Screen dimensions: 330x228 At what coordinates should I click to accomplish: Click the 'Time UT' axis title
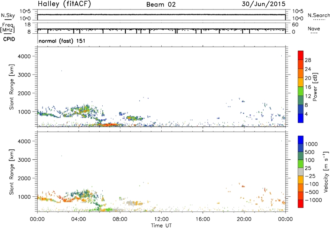pos(161,226)
